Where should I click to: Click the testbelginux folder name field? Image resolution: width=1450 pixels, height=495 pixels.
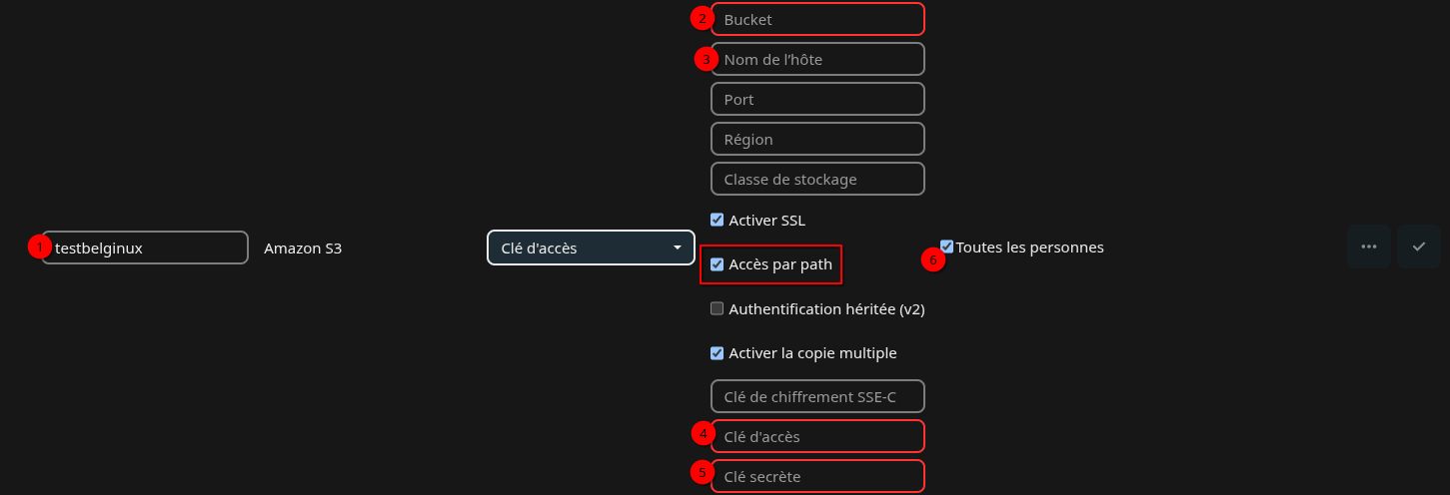145,247
